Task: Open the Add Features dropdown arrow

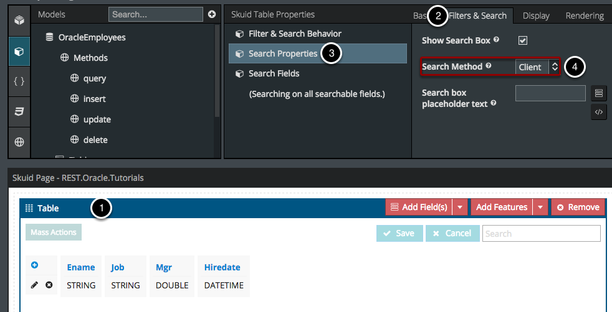Action: click(540, 208)
